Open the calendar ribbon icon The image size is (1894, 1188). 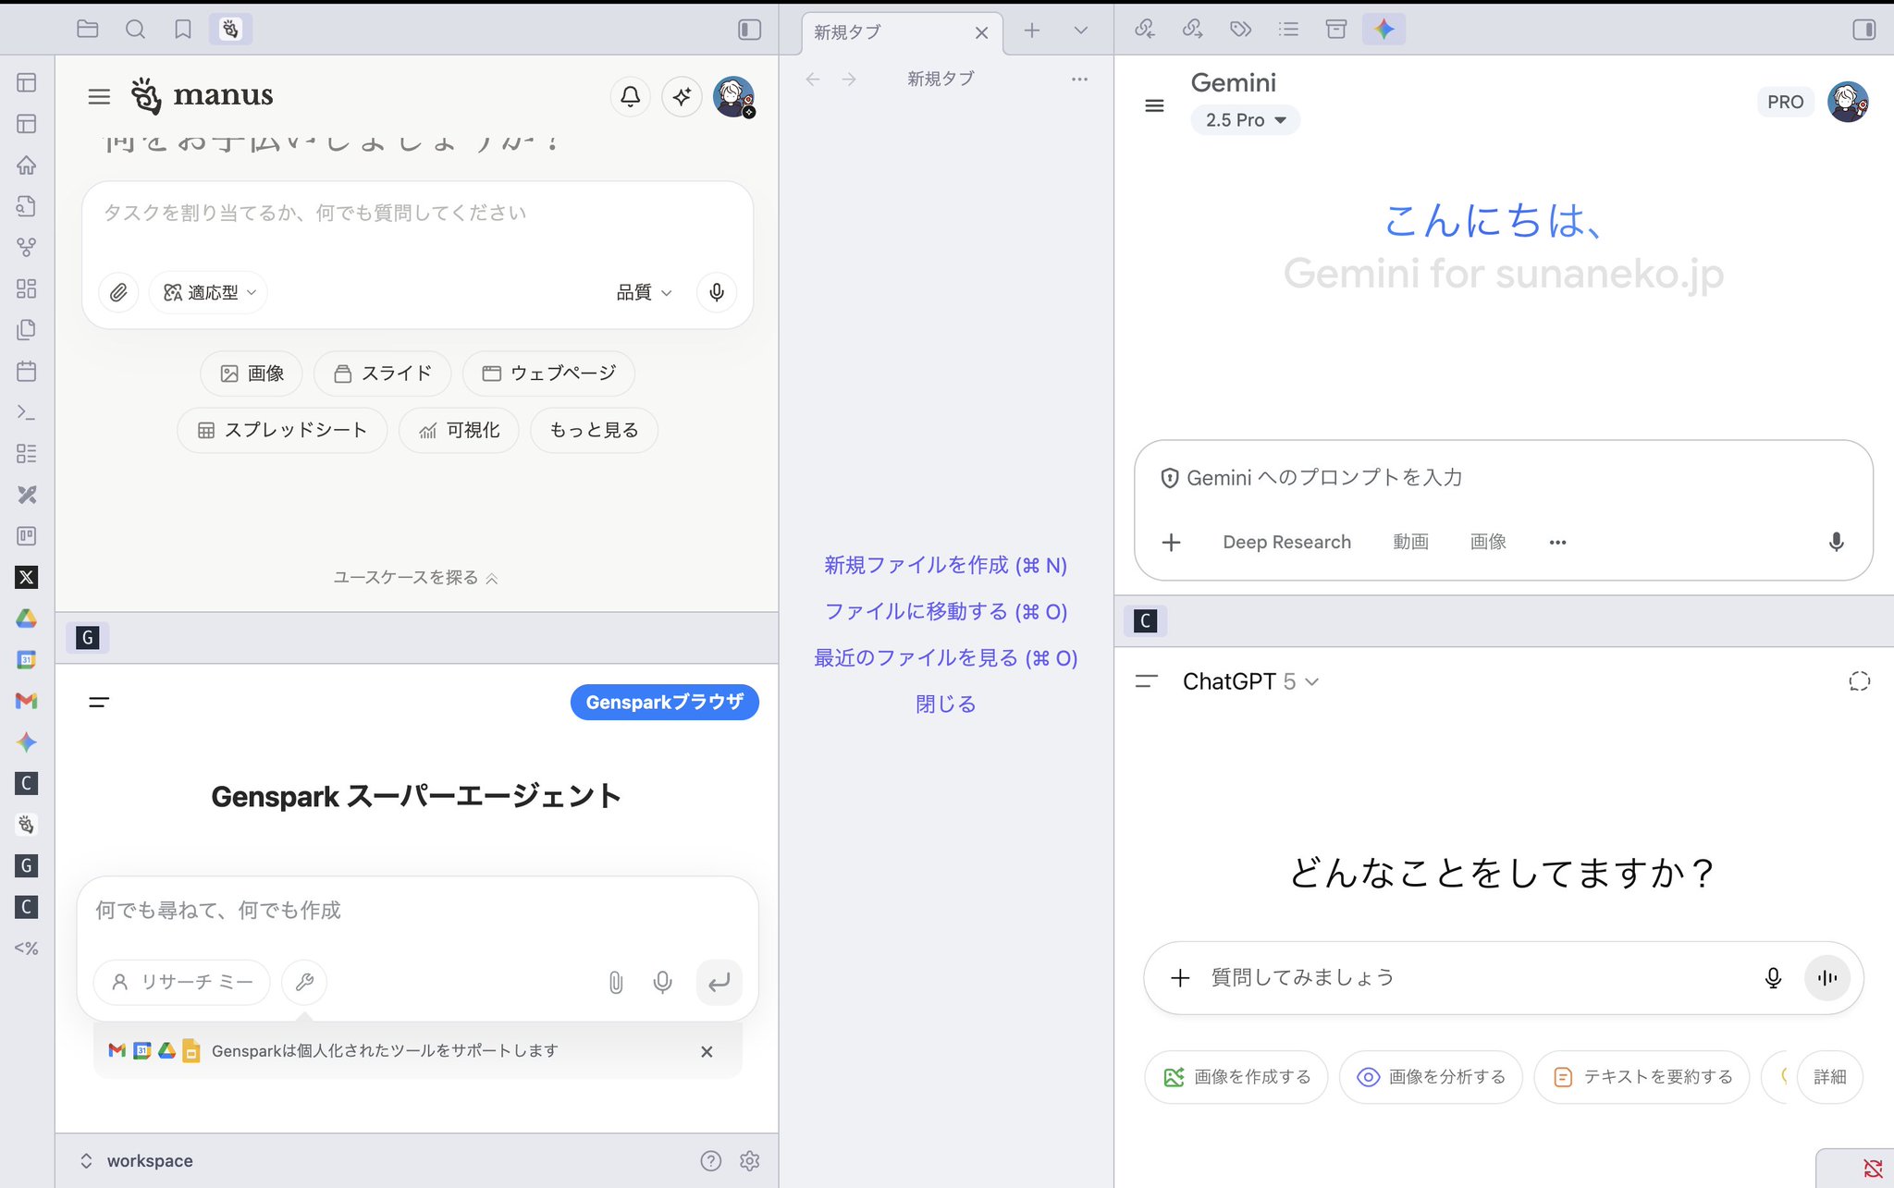27,372
